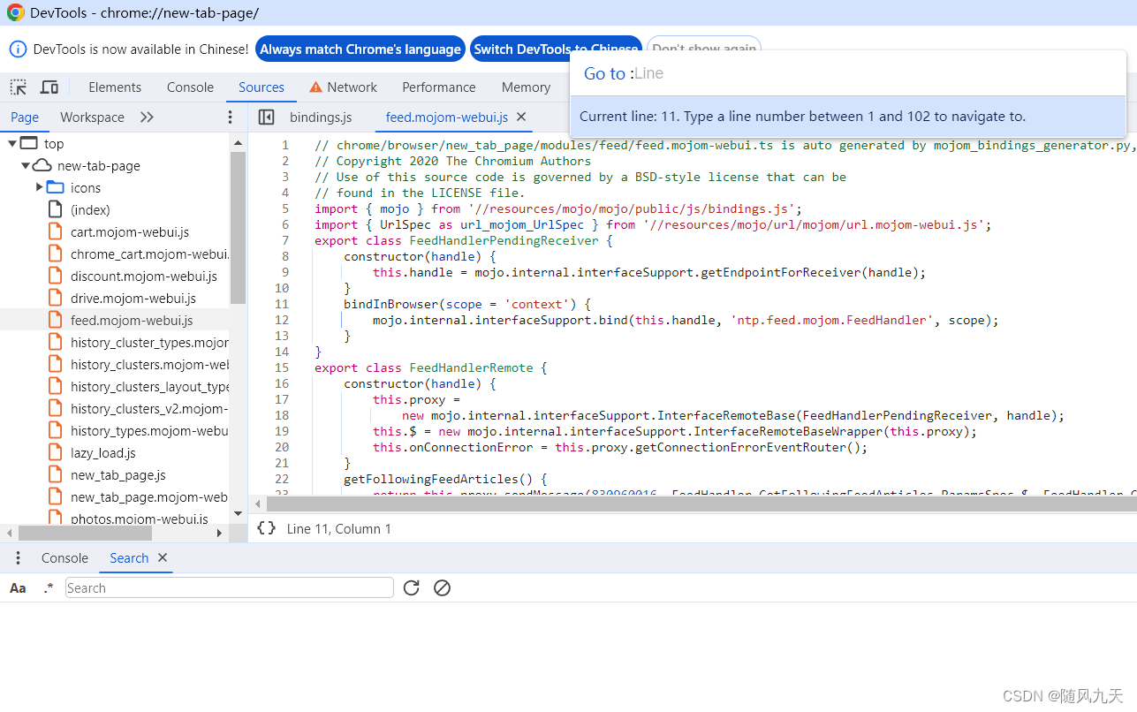The width and height of the screenshot is (1137, 712).
Task: Switch to the Sources tab
Action: click(x=262, y=87)
